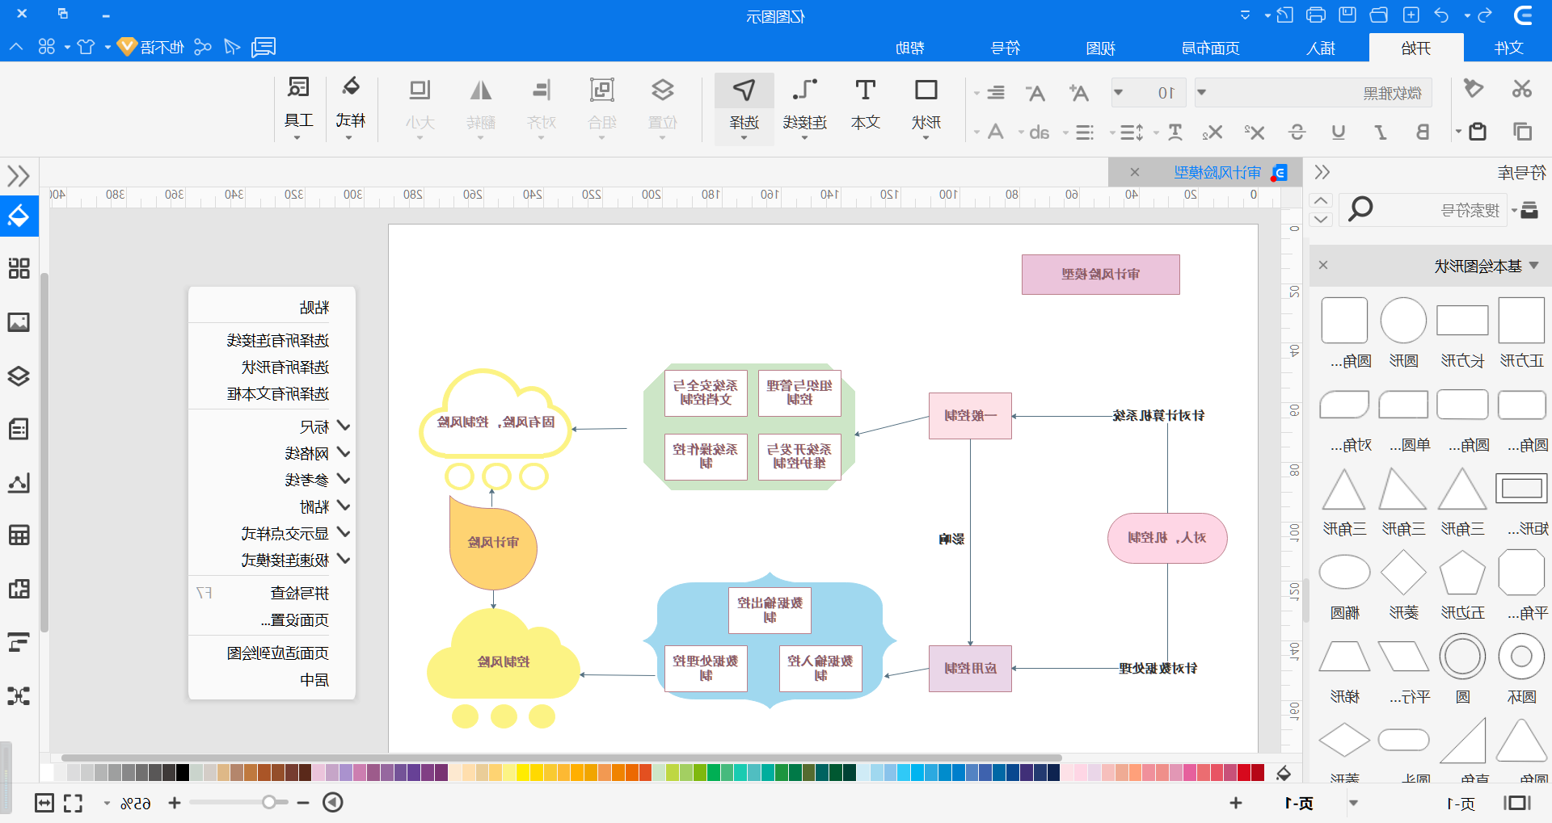Viewport: 1552px width, 823px height.
Task: Click the share icon in top bar
Action: [x=202, y=47]
